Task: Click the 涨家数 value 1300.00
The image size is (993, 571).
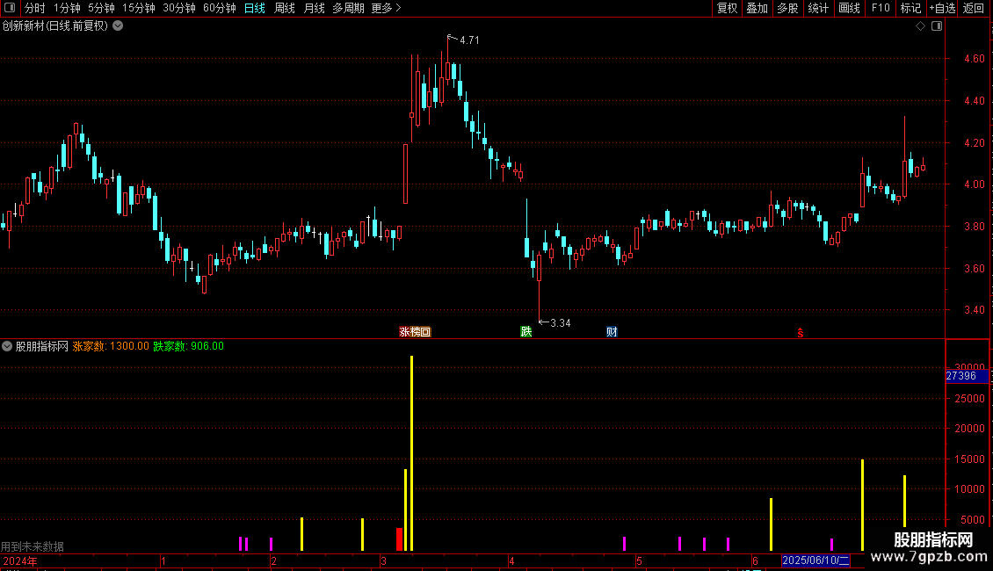Action: (x=129, y=346)
